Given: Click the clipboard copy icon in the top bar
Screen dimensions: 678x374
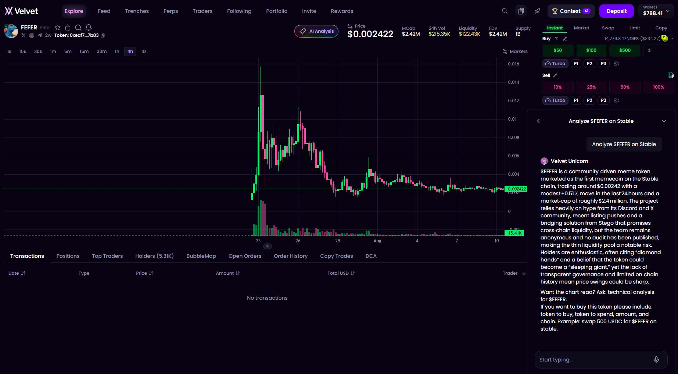Looking at the screenshot, I should [521, 11].
